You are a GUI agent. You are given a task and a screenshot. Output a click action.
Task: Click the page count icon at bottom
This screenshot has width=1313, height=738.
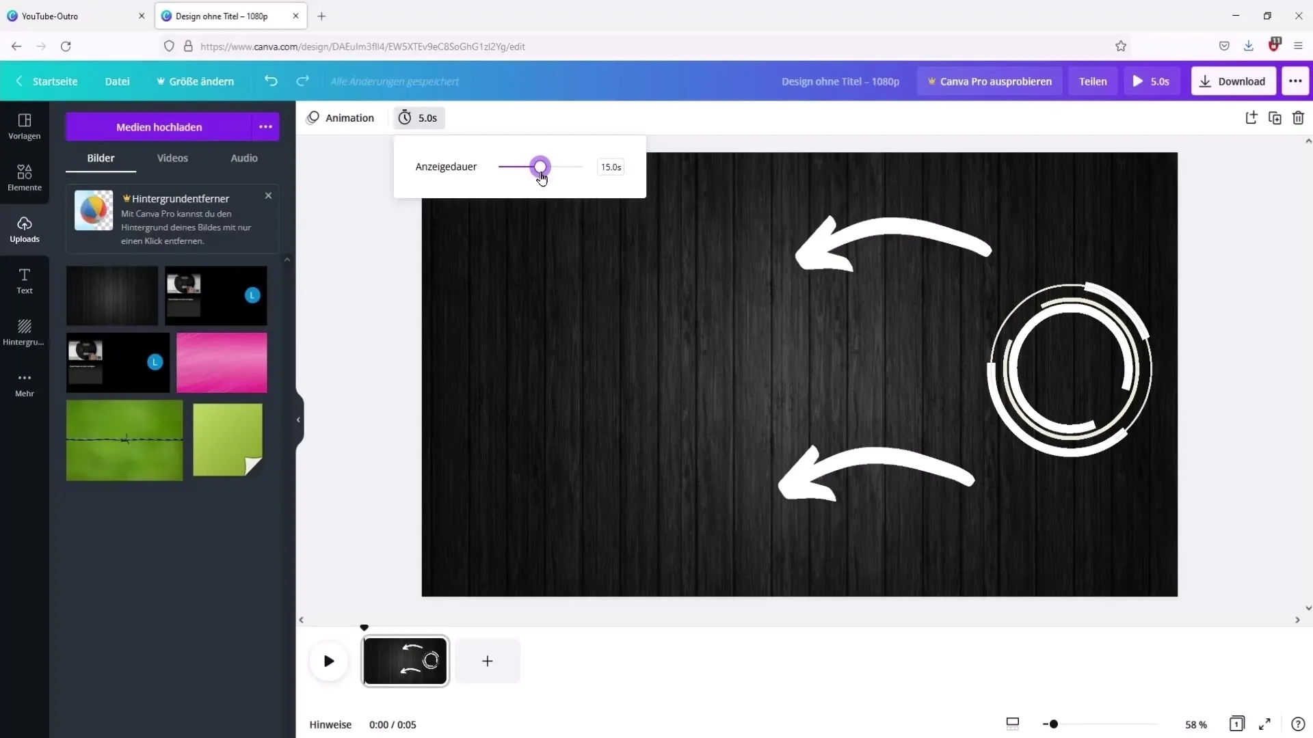[x=1236, y=724]
